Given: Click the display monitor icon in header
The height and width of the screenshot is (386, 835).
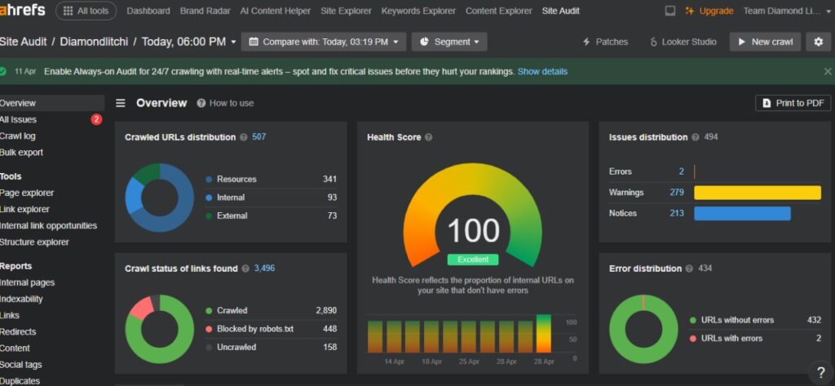Looking at the screenshot, I should (670, 11).
